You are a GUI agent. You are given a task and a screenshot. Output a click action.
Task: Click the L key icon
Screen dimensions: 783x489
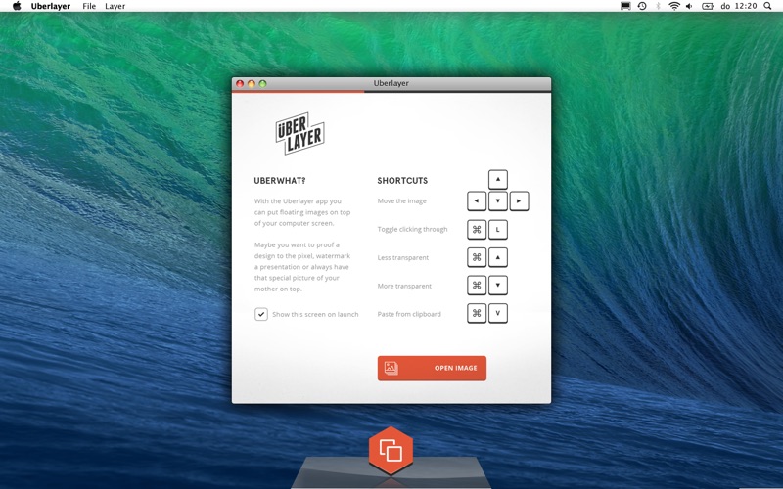tap(498, 230)
